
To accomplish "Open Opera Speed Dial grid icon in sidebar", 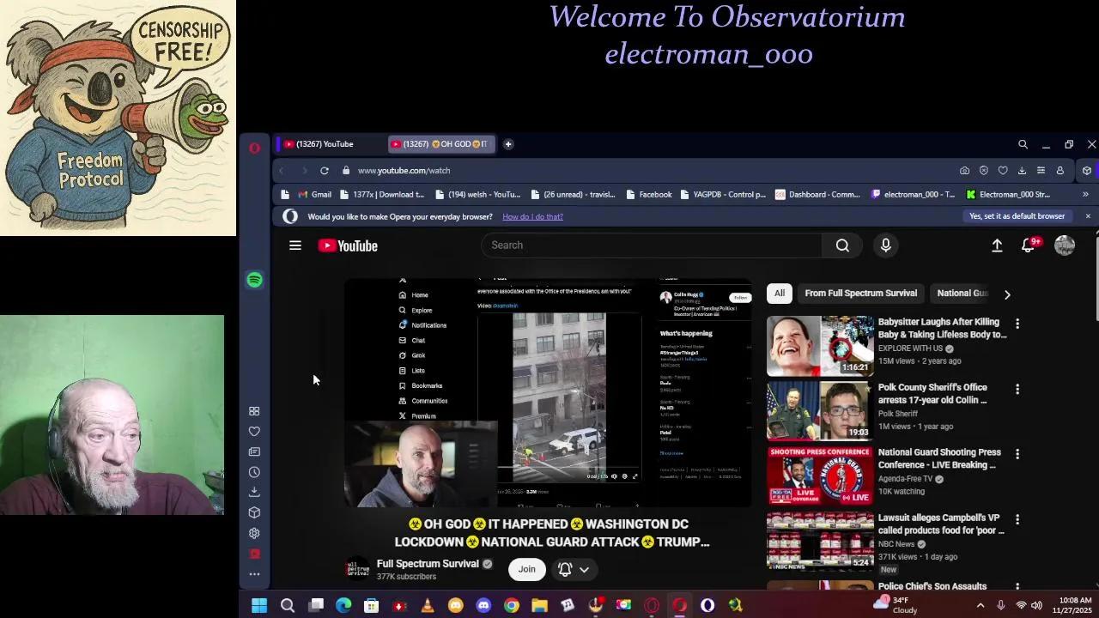I will (x=254, y=411).
